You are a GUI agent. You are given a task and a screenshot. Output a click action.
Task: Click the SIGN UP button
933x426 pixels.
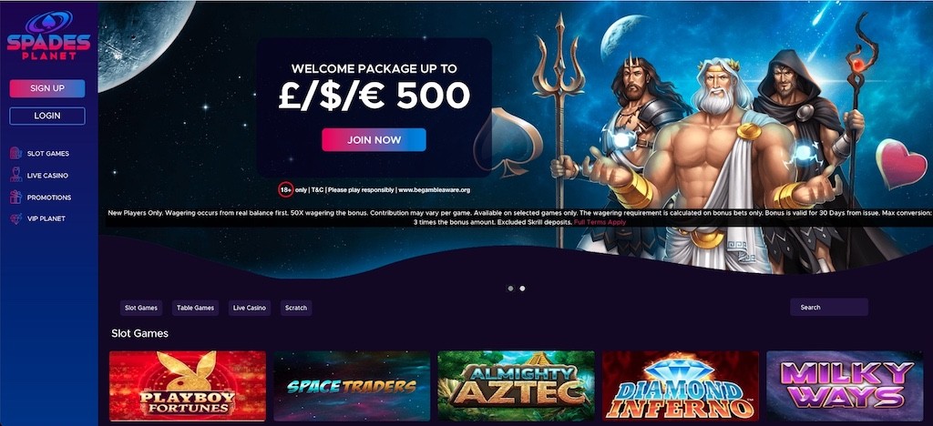tap(47, 88)
